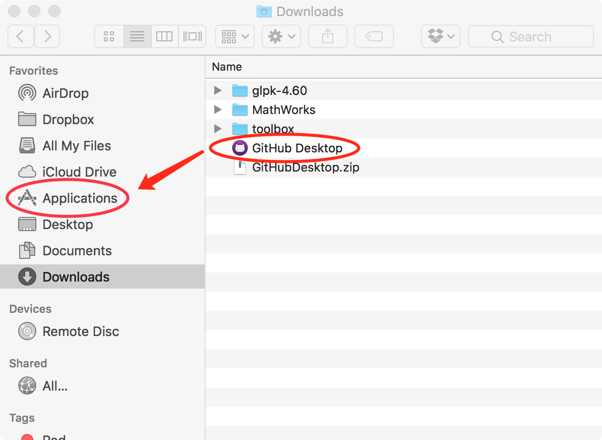
Task: Select All My Files in sidebar
Action: 65,146
